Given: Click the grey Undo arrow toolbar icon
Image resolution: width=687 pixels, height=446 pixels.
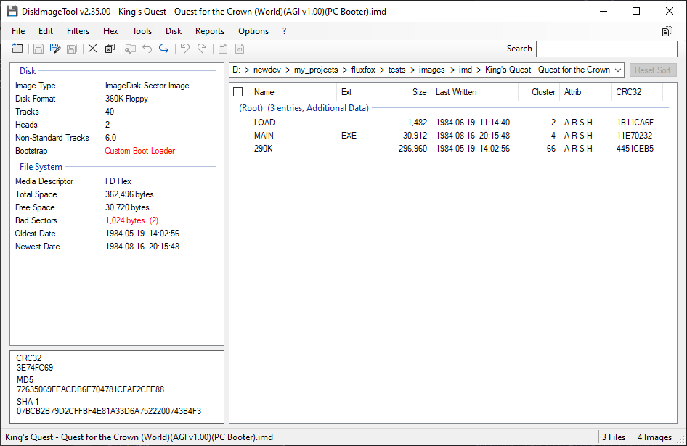Looking at the screenshot, I should [147, 49].
